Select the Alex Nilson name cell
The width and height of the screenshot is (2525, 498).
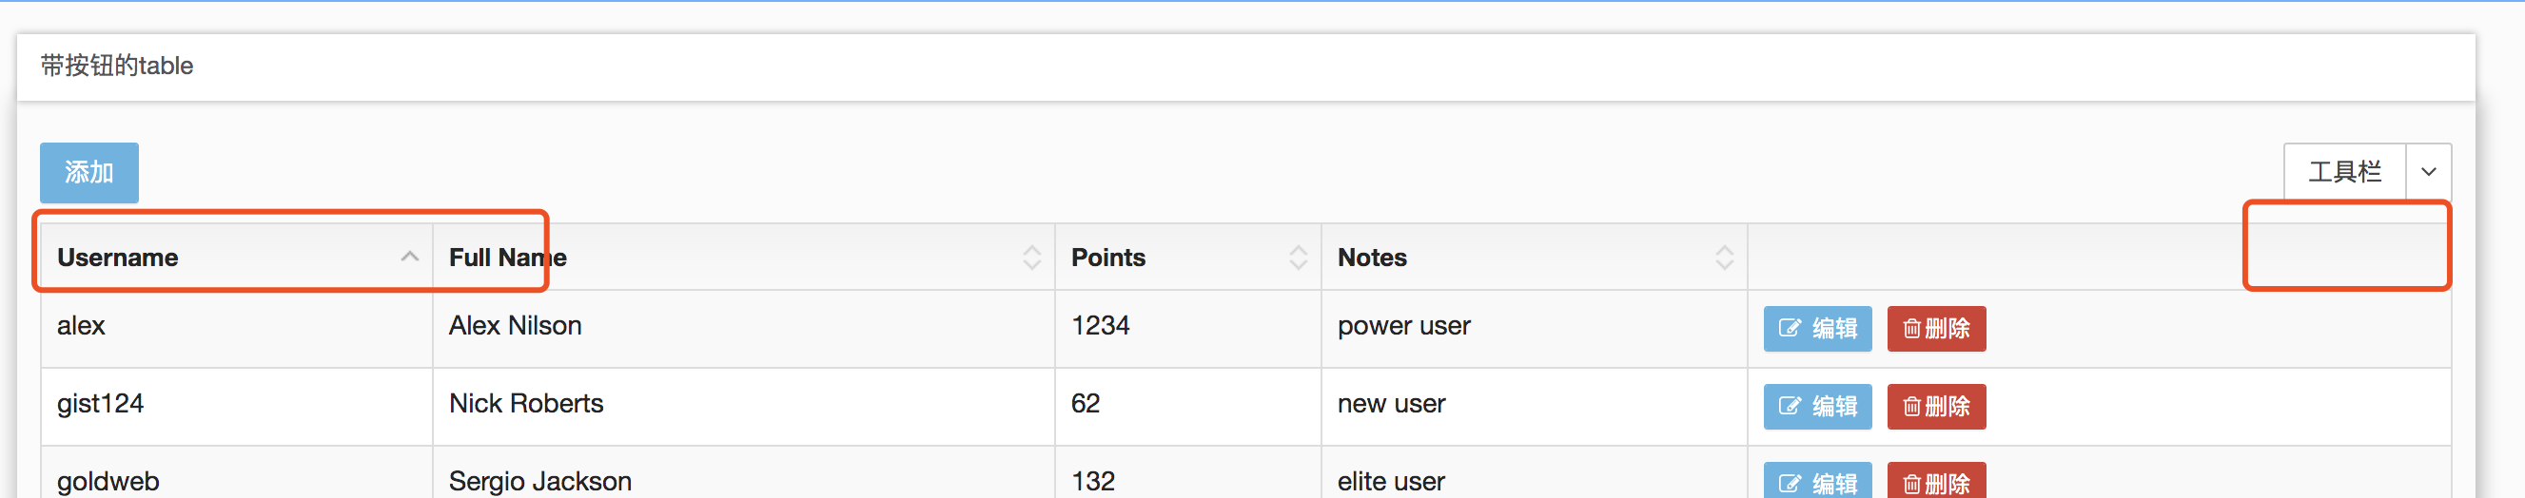tap(515, 326)
